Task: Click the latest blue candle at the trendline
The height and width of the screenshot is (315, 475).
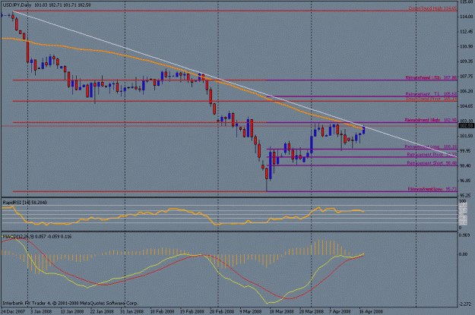Action: pos(363,131)
